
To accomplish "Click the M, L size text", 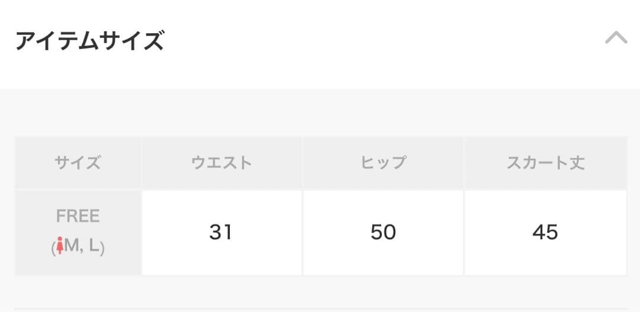I will [82, 247].
